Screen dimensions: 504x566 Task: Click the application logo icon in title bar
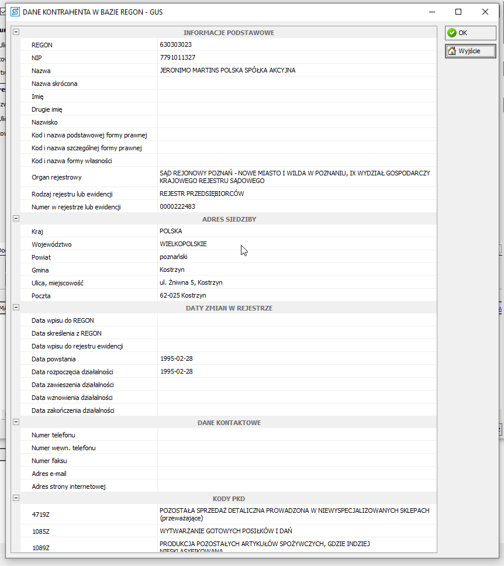(x=15, y=12)
